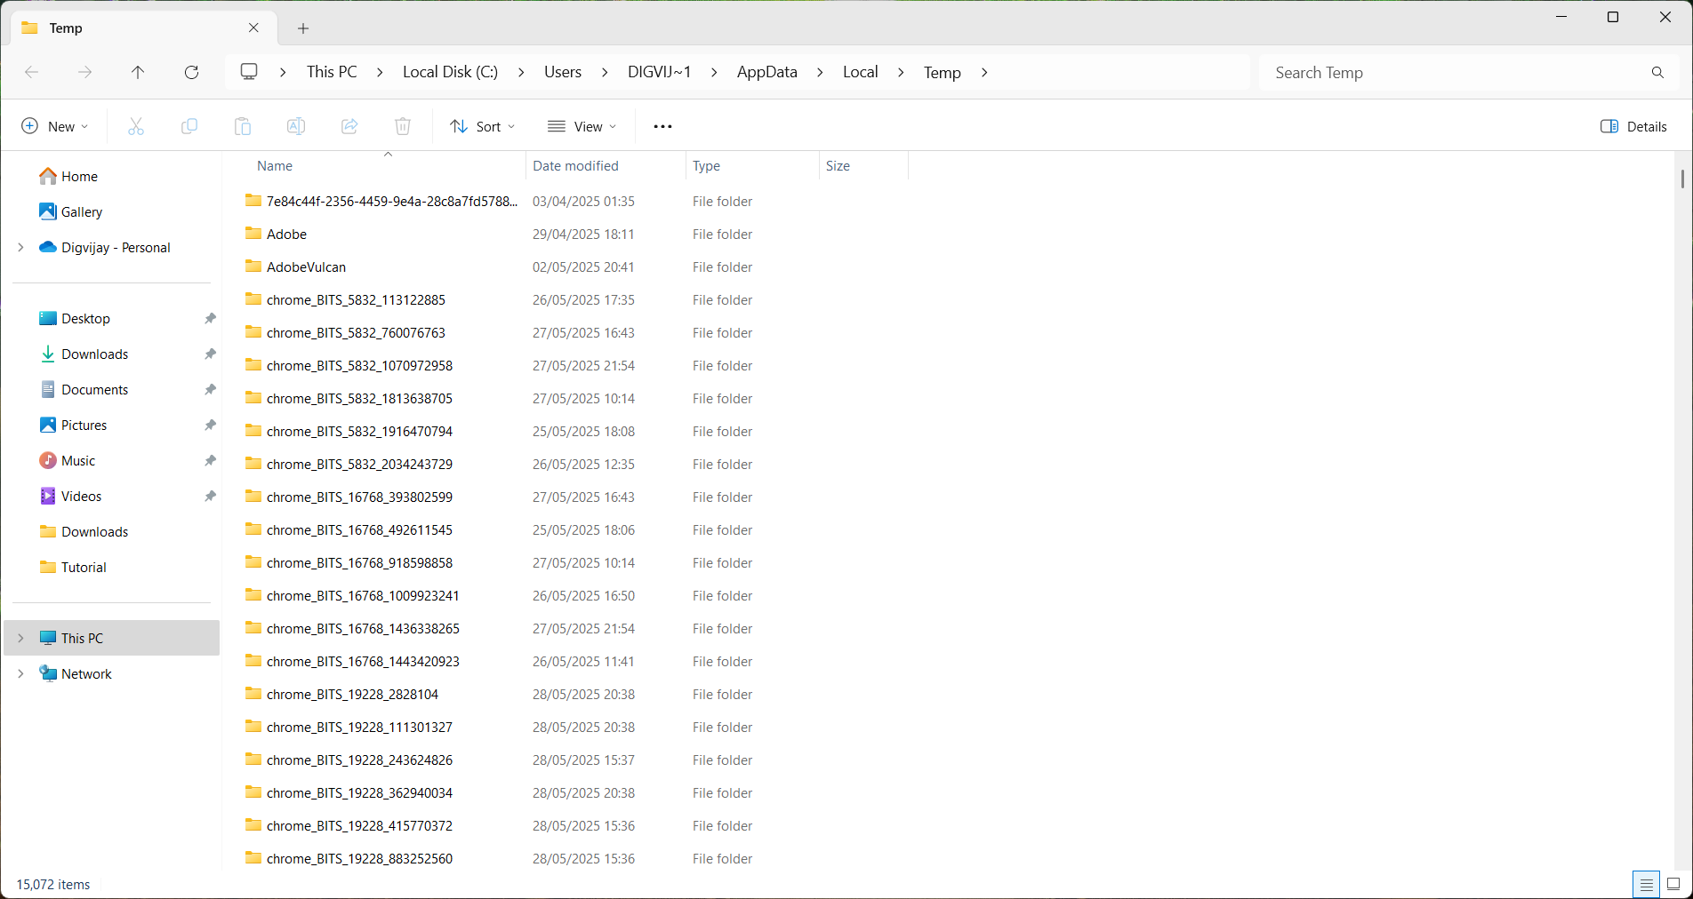Click the Delete trash icon
Screen dimensions: 1693x899
403,126
